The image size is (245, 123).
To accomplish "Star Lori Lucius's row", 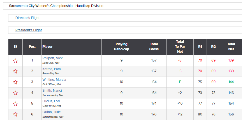I will point(15,104).
